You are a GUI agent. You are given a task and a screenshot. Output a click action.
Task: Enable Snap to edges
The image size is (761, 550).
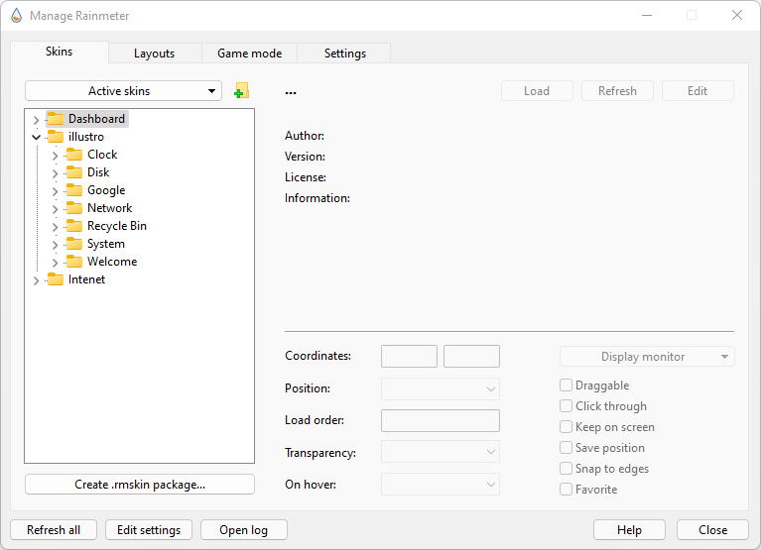566,469
